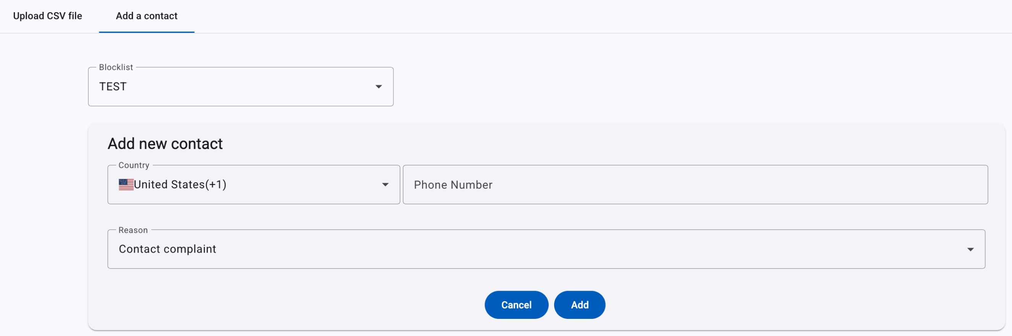Click the Phone Number placeholder text

[453, 185]
